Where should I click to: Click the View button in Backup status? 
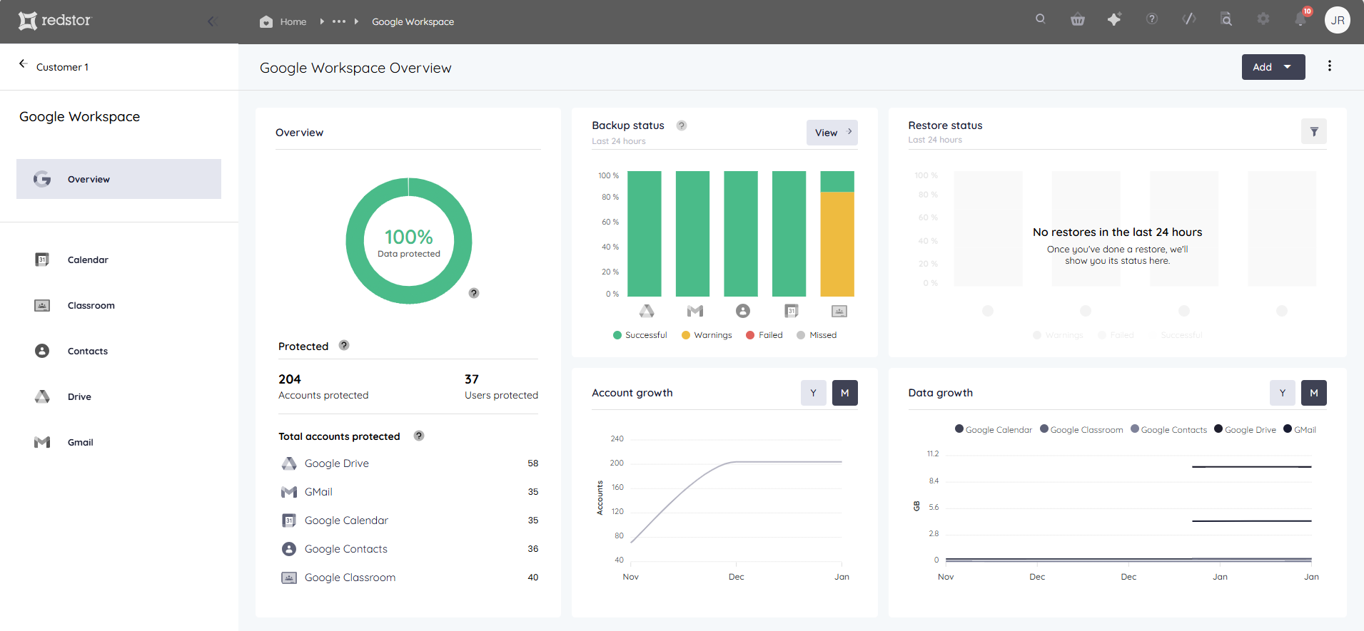point(832,133)
